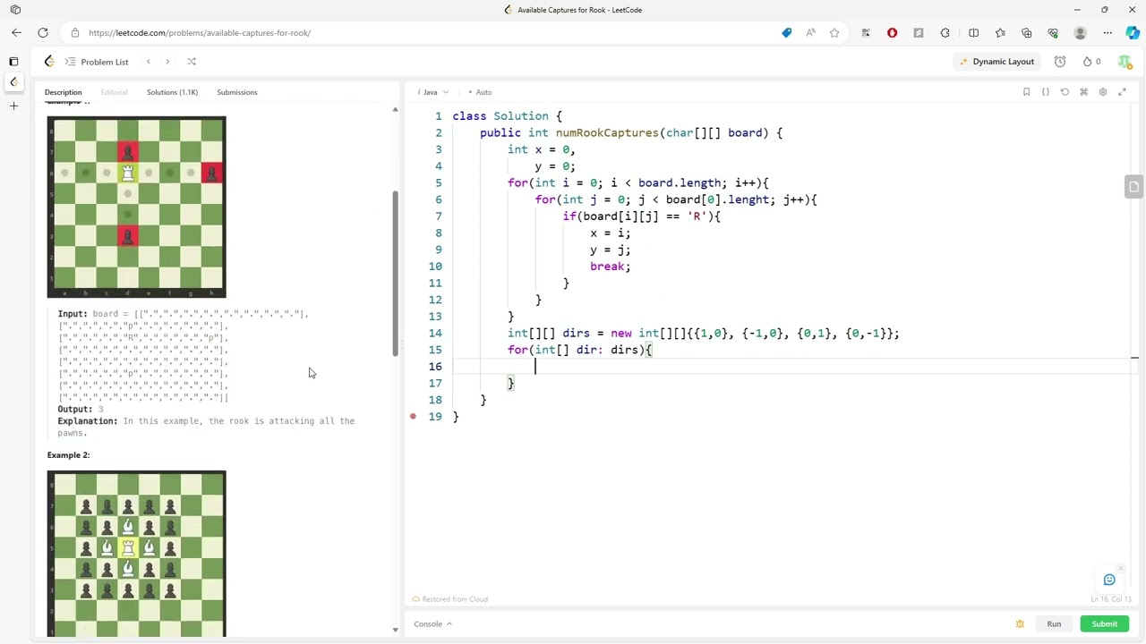Reload the page
Screen dimensions: 1146x644
click(x=43, y=33)
